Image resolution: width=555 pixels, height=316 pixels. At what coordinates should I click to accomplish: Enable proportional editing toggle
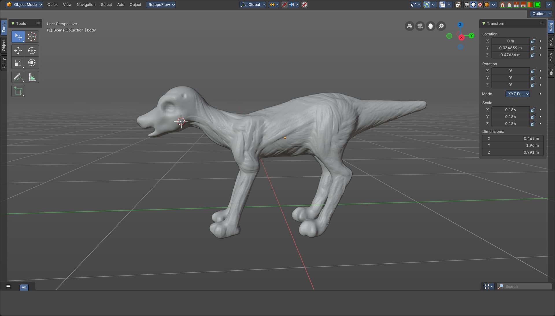coord(304,5)
